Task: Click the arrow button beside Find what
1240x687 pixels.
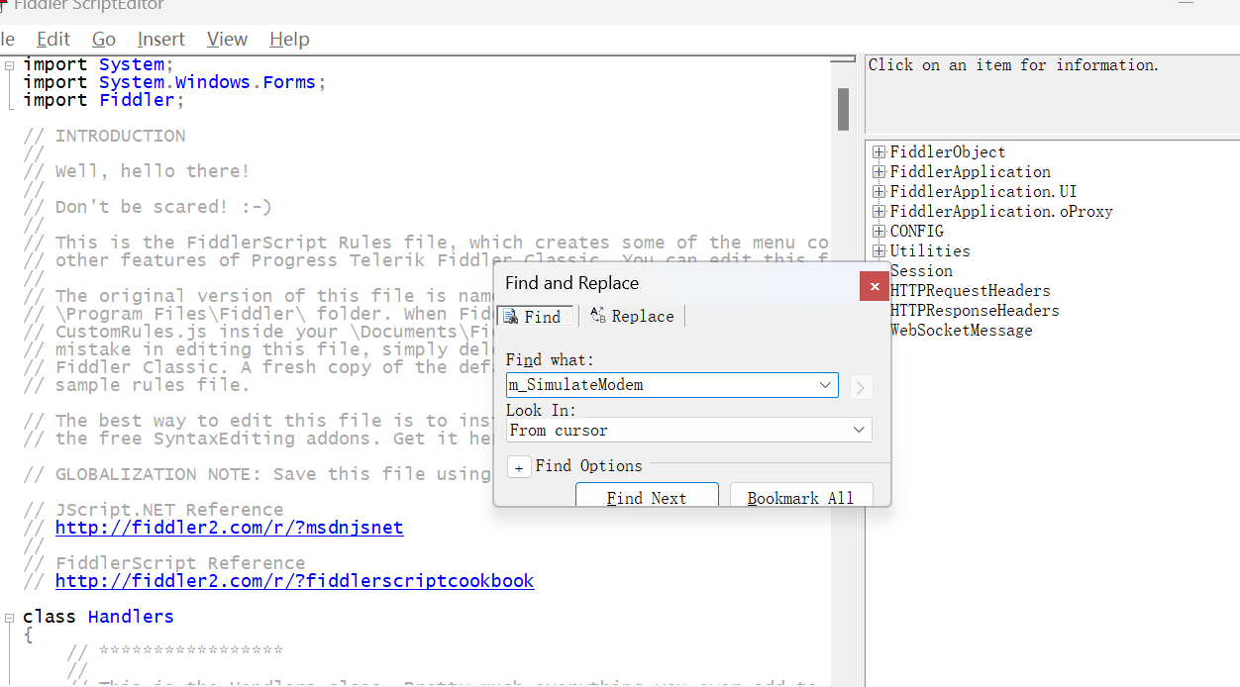Action: [x=861, y=387]
